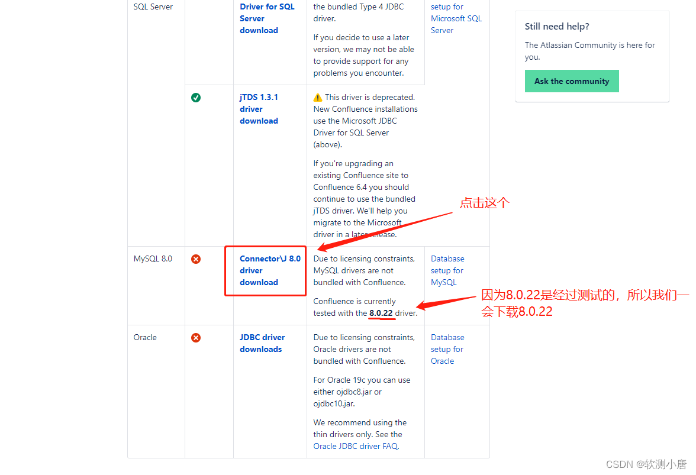
Task: Click 'For Oracle 19c you can use' paragraph
Action: coord(362,392)
